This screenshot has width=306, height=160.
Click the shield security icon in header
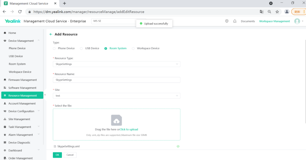pos(227,21)
